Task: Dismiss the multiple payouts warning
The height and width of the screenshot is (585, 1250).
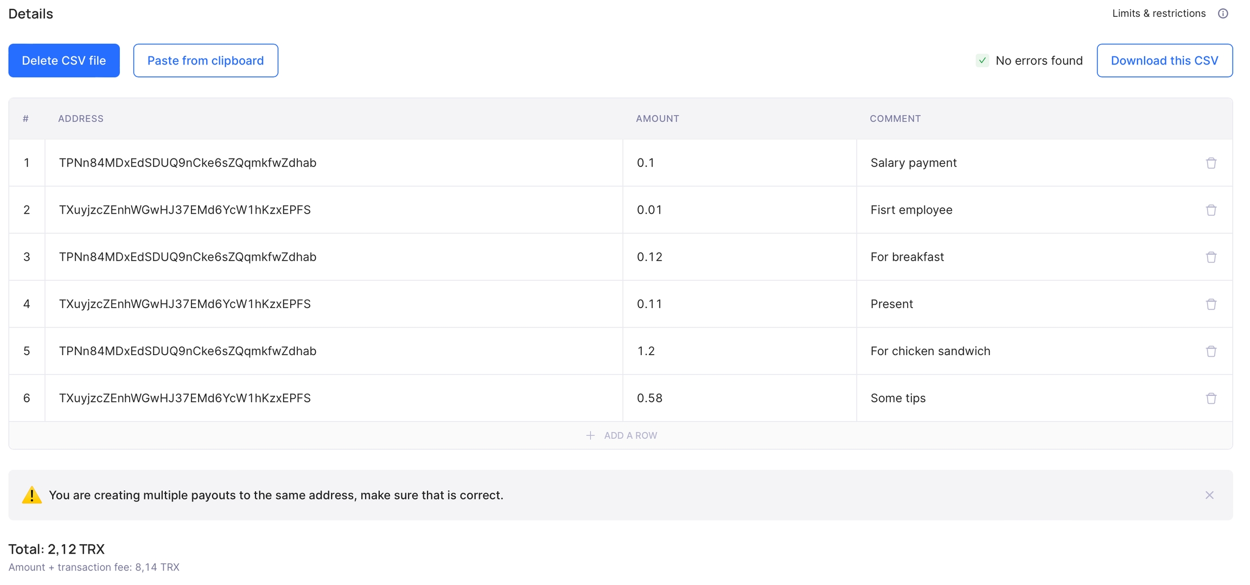Action: pos(1209,495)
